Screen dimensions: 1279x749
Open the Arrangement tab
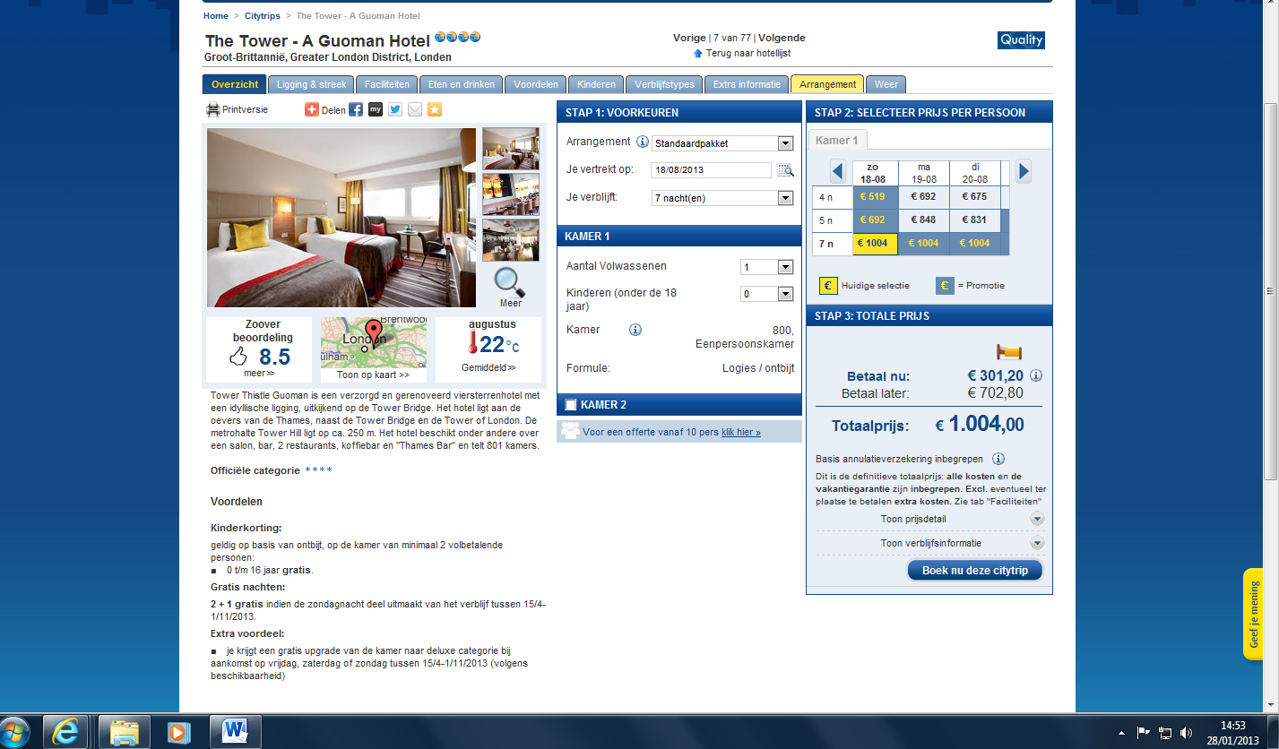click(x=827, y=84)
